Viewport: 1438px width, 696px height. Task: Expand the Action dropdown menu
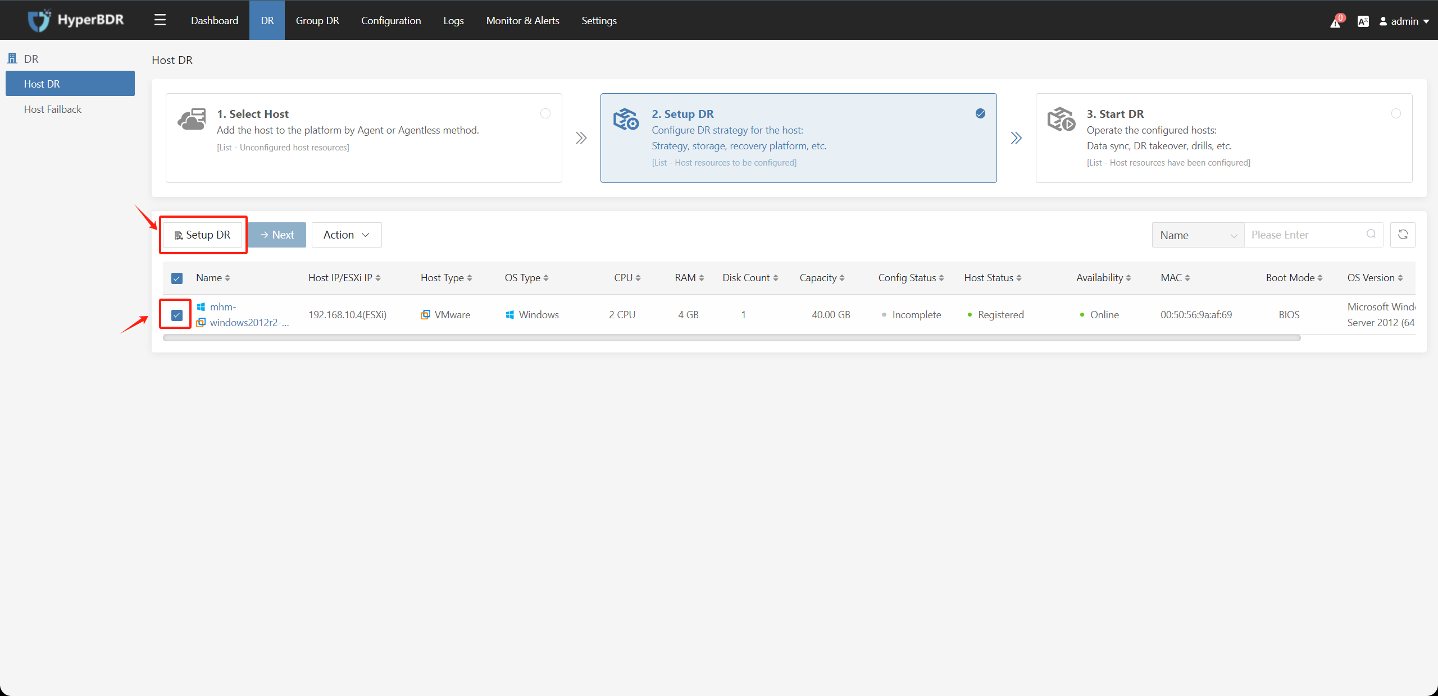point(345,235)
